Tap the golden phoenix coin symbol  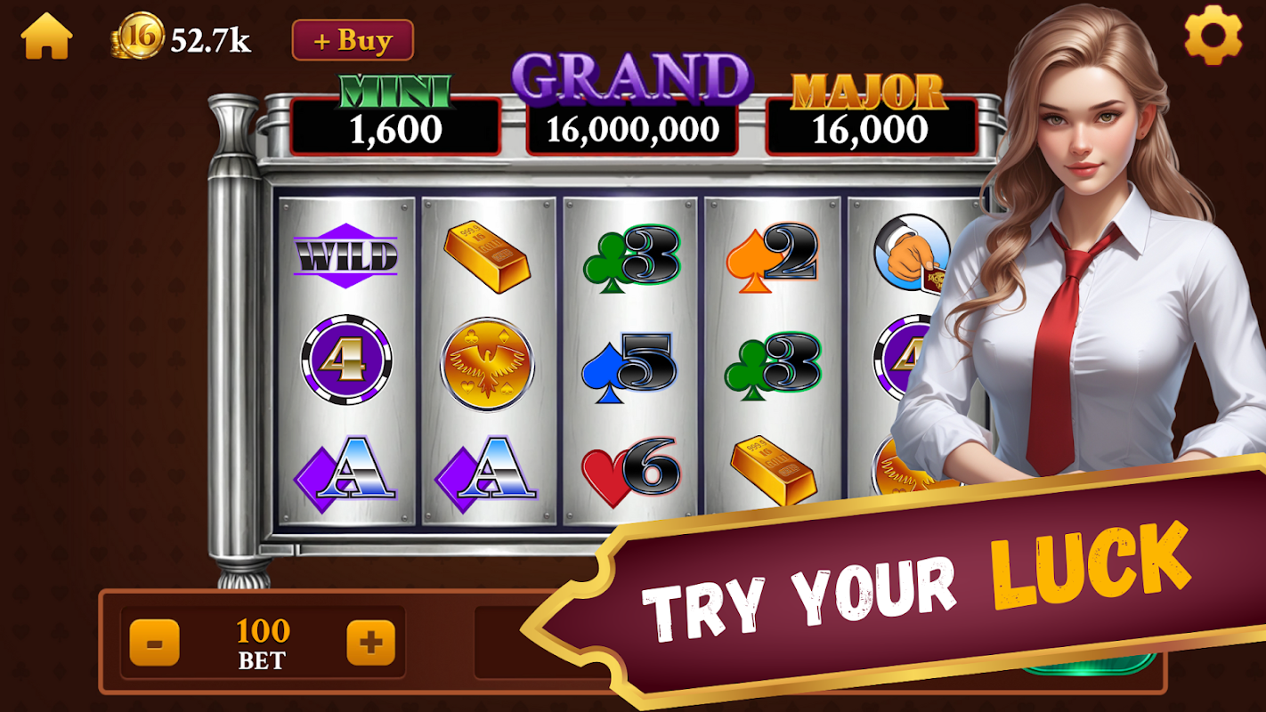(487, 363)
